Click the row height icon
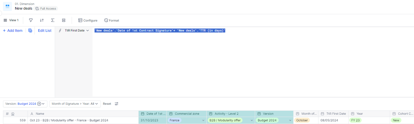The width and height of the screenshot is (414, 124). (x=64, y=20)
